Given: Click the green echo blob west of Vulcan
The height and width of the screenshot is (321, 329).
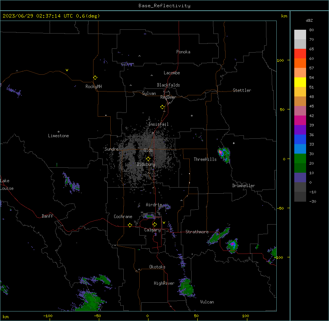Looking at the screenshot, I should point(186,288).
